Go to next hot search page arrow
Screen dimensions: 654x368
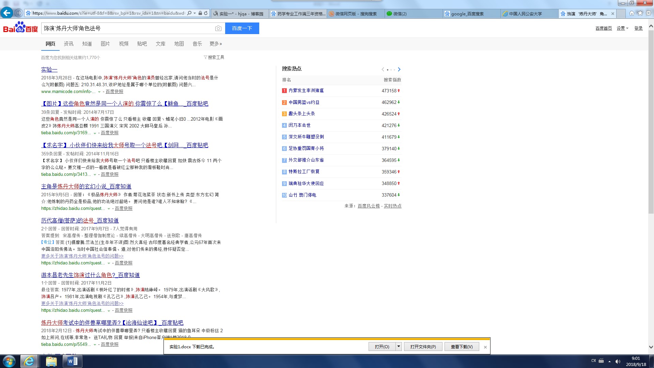click(399, 70)
